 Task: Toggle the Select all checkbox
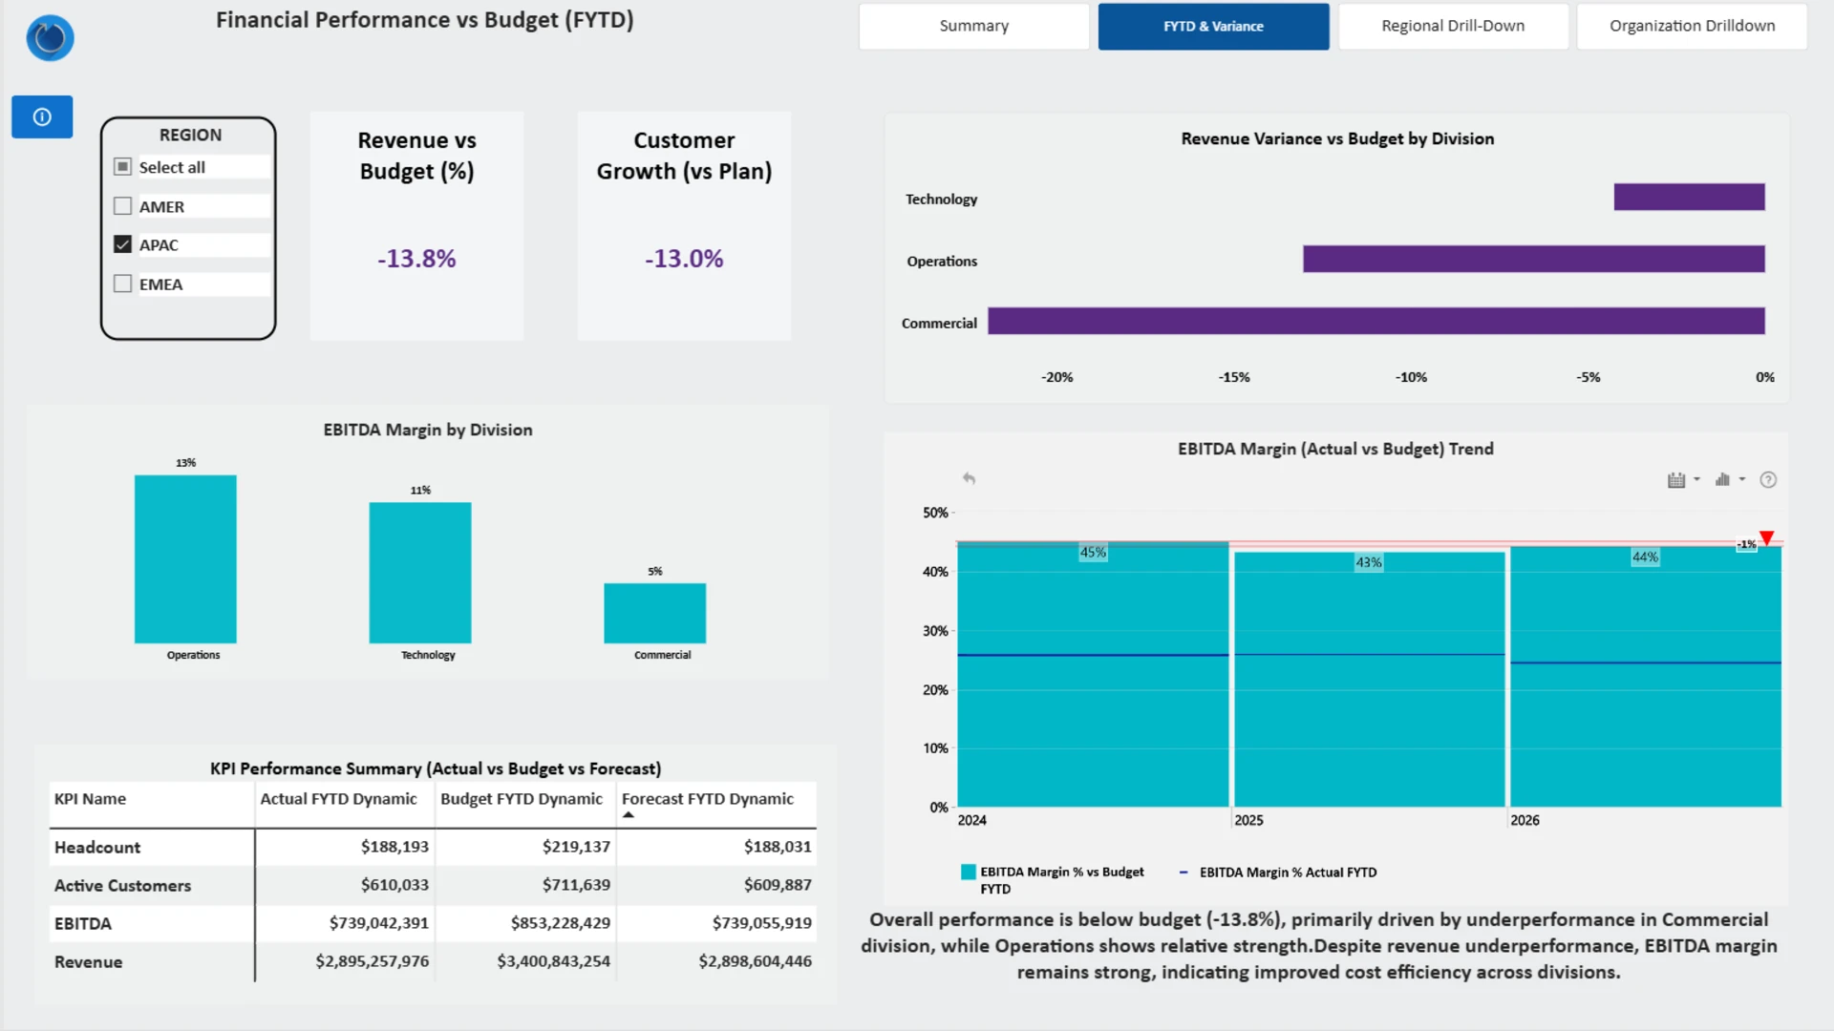pos(122,167)
